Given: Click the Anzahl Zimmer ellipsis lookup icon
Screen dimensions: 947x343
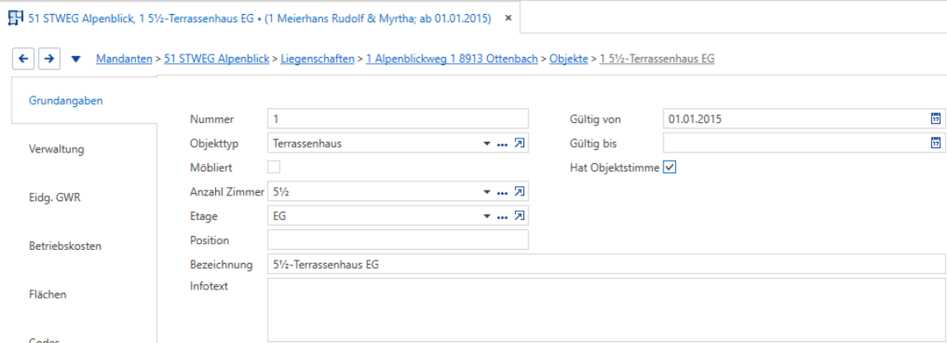Looking at the screenshot, I should point(502,193).
